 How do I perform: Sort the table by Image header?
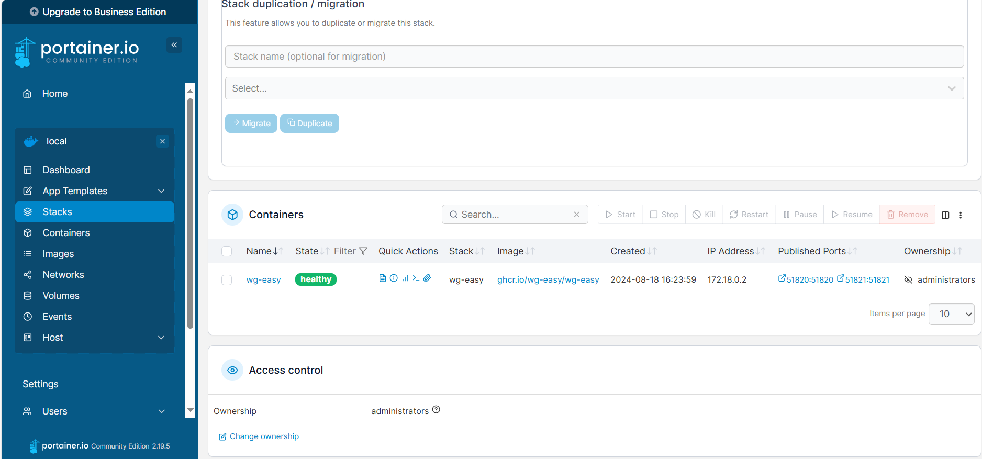click(x=516, y=251)
